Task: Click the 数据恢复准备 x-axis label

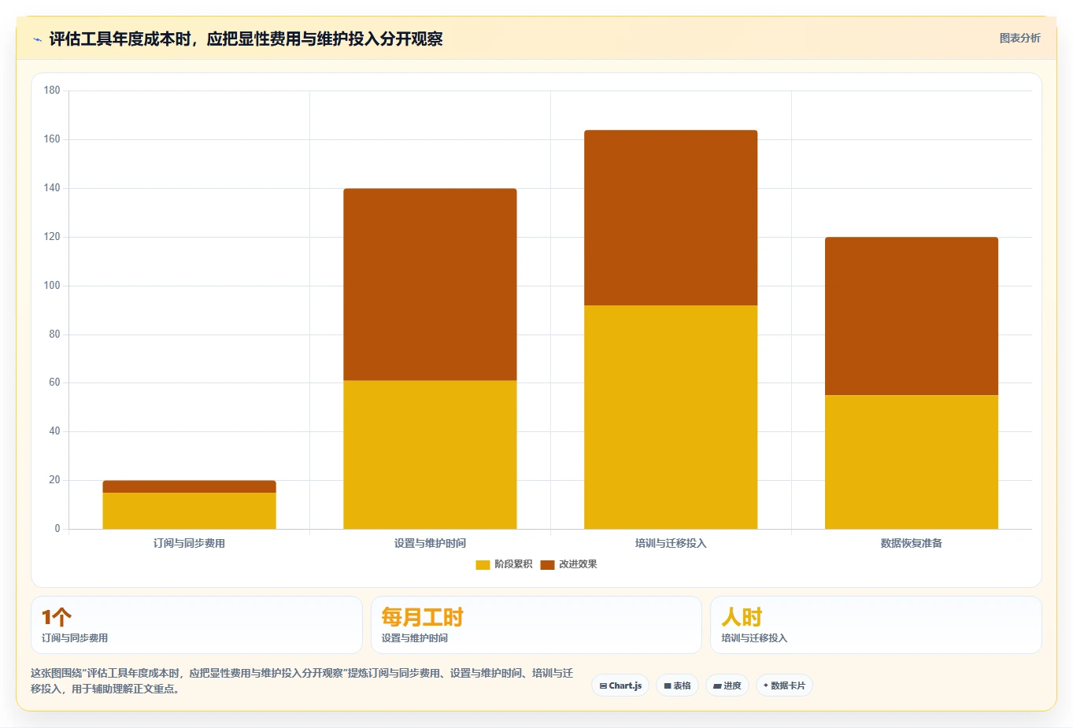Action: (x=912, y=543)
